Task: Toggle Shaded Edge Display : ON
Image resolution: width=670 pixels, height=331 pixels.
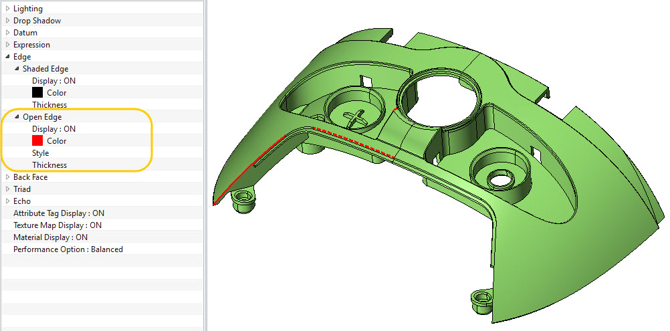Action: pos(54,81)
